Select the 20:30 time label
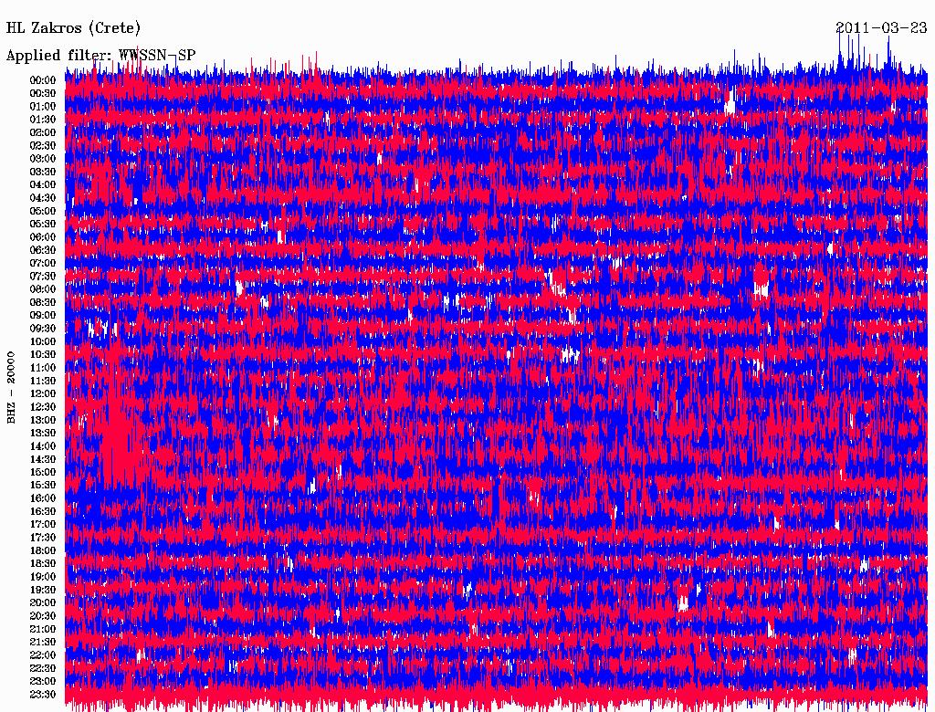935x712 pixels. click(x=43, y=616)
